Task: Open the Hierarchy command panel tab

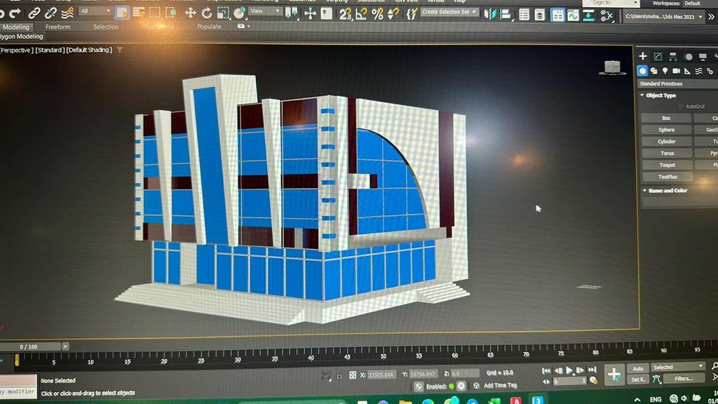Action: 672,57
